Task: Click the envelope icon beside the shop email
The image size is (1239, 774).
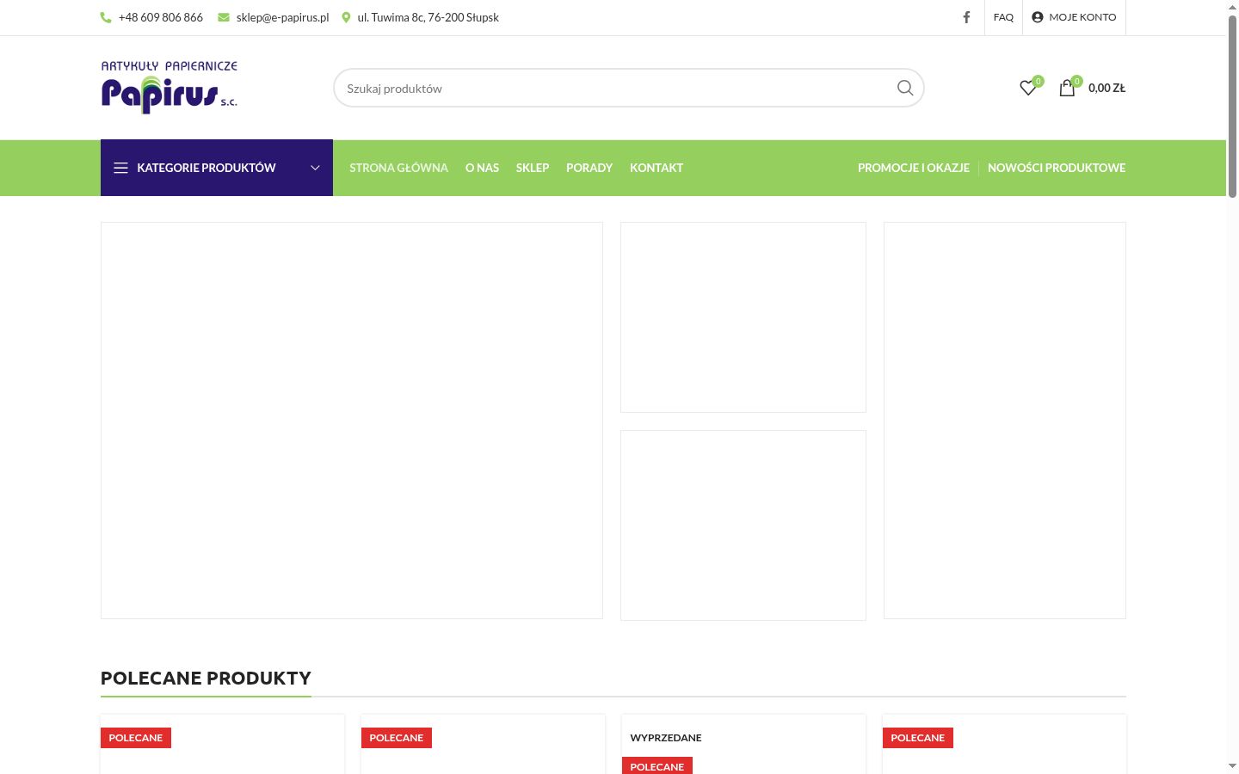Action: pyautogui.click(x=224, y=17)
